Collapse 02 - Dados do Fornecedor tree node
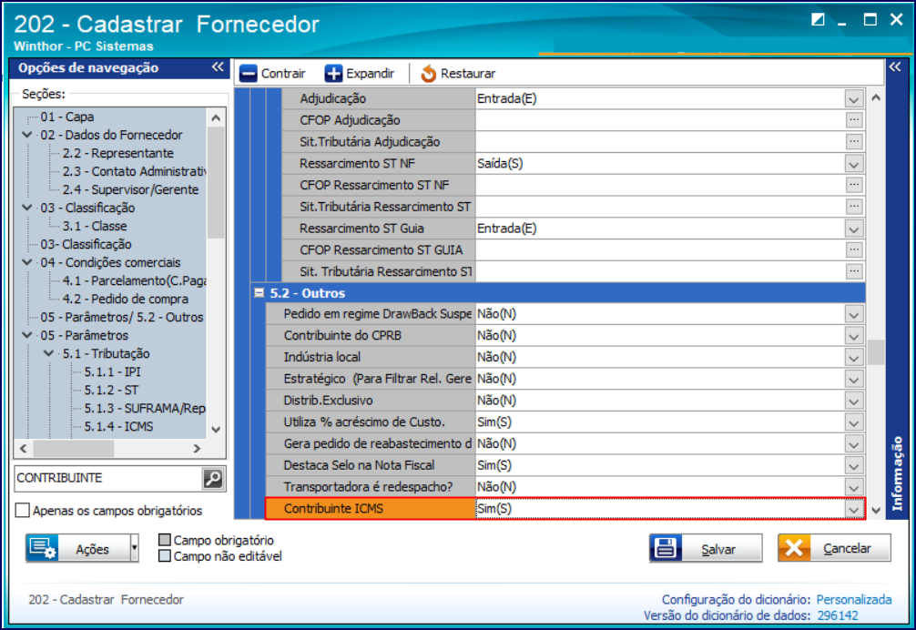 27,135
